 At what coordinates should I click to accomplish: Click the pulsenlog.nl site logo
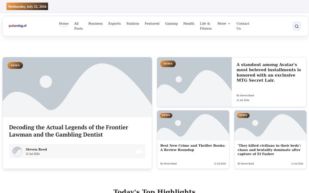click(18, 26)
